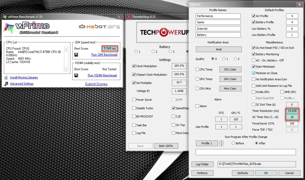Screen dimensions: 305x180
Task: Select Before radio button
Action: tap(233, 143)
